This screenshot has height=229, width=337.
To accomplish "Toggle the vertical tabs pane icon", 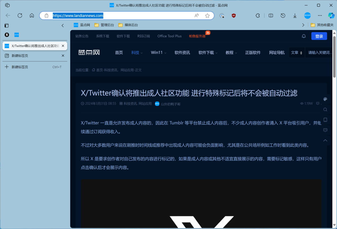I will click(7, 26).
